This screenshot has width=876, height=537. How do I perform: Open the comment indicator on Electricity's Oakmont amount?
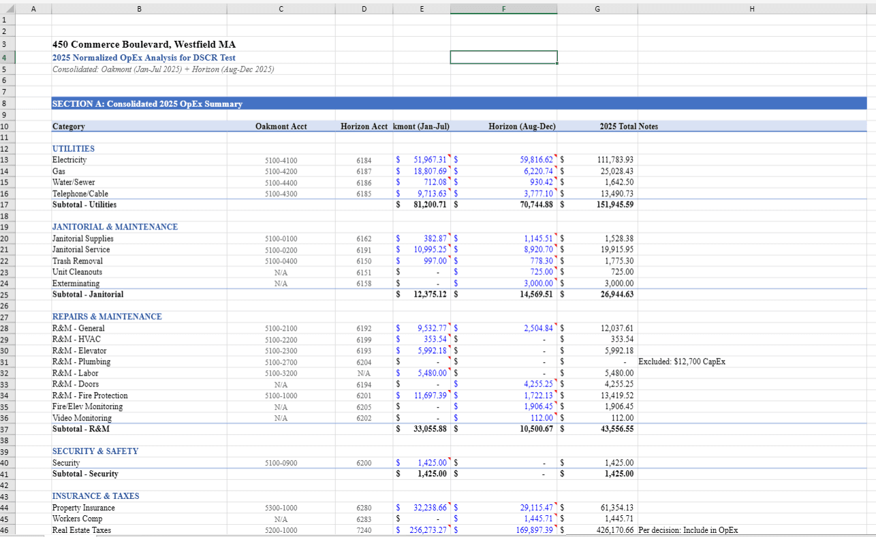pyautogui.click(x=448, y=157)
